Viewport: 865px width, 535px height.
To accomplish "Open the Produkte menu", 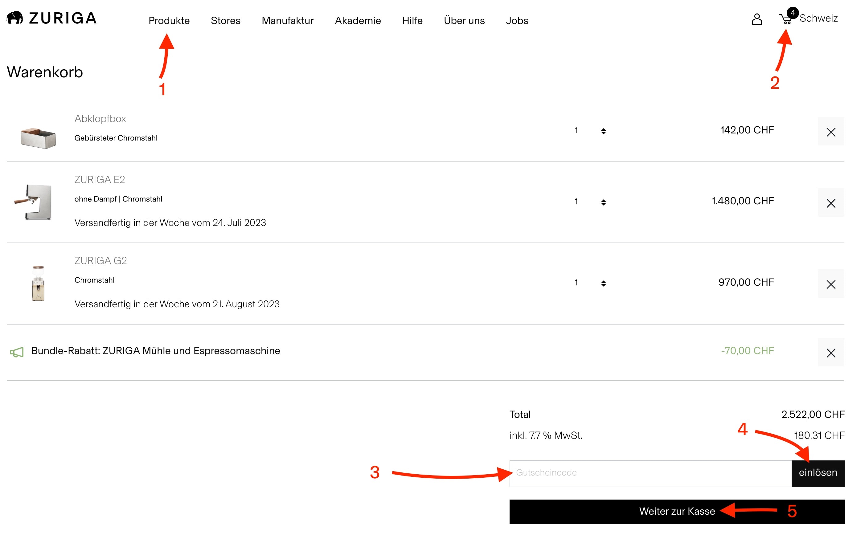I will click(169, 21).
